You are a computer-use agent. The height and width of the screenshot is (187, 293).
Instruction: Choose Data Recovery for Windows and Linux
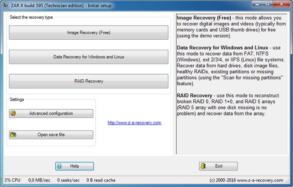point(88,57)
